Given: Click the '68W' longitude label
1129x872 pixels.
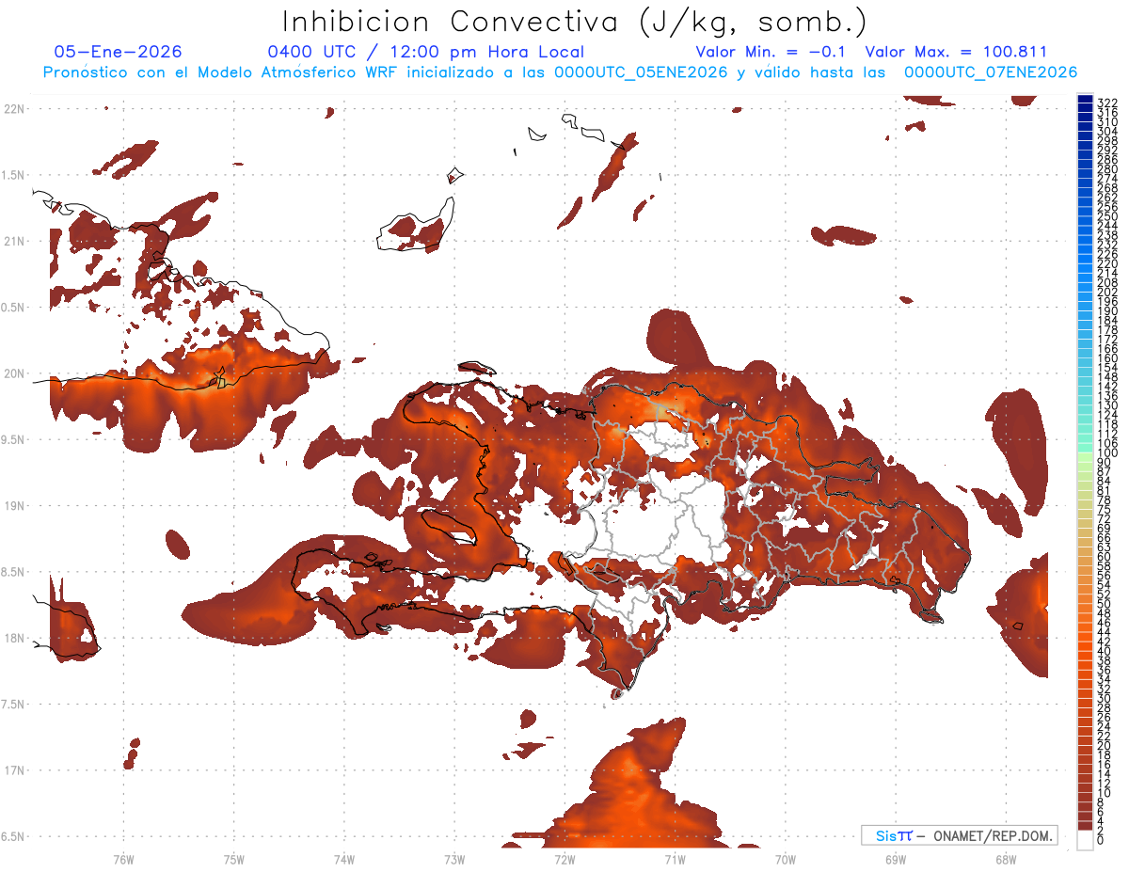Looking at the screenshot, I should pos(1005,858).
